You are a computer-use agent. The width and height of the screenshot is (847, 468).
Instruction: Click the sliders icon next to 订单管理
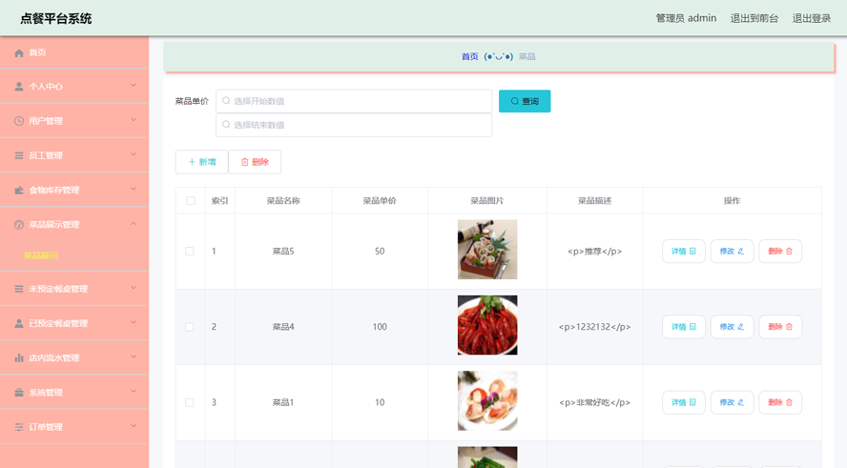click(x=19, y=427)
